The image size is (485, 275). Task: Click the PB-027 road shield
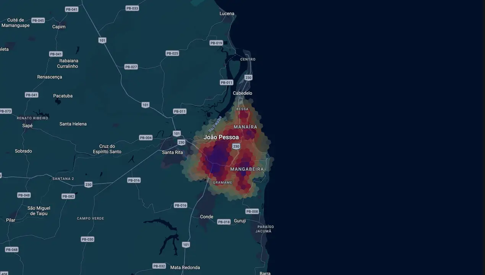[131, 67]
